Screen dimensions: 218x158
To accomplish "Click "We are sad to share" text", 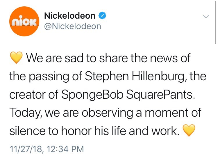I will pos(72,58).
